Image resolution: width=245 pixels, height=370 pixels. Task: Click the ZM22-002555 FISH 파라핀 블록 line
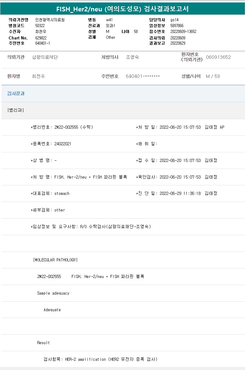coord(91,276)
